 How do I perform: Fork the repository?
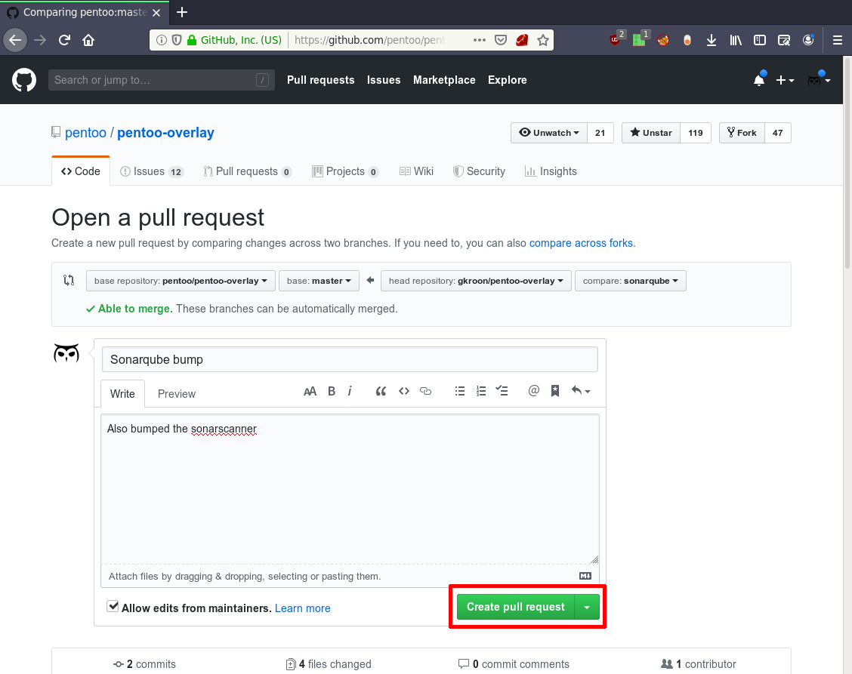coord(742,133)
